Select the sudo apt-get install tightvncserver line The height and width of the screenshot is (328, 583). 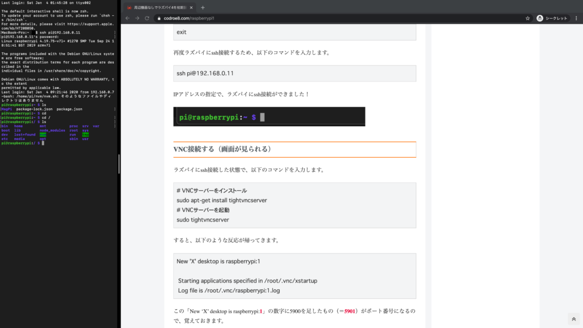pyautogui.click(x=221, y=200)
